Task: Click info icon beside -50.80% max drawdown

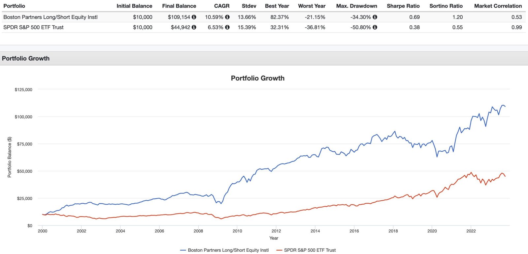Action: (x=375, y=27)
